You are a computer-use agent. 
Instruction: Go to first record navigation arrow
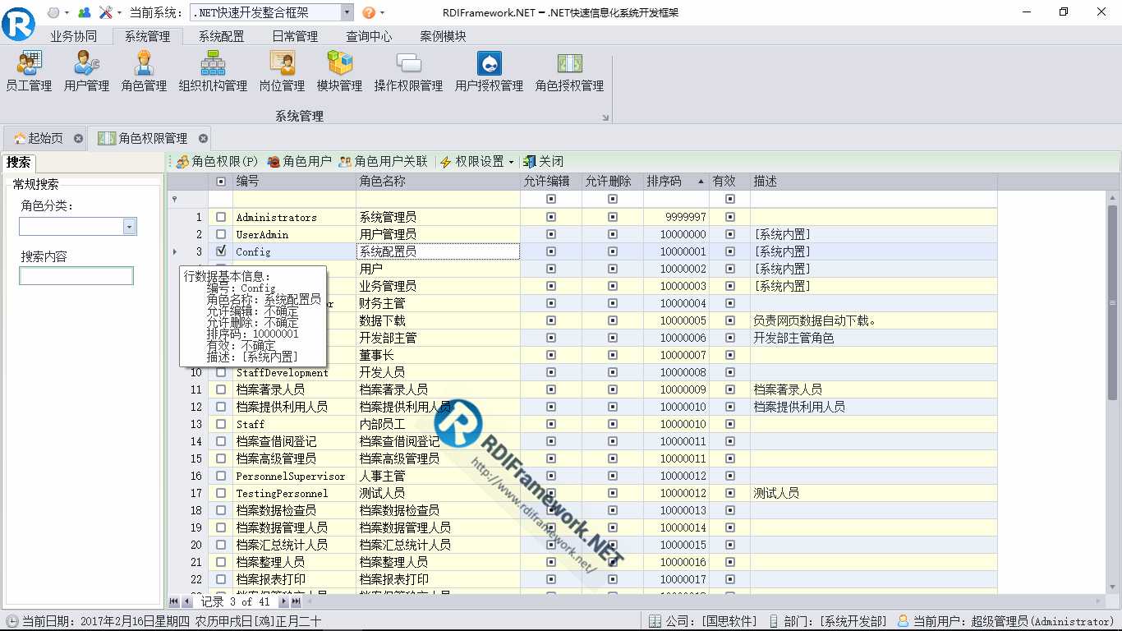coord(174,602)
